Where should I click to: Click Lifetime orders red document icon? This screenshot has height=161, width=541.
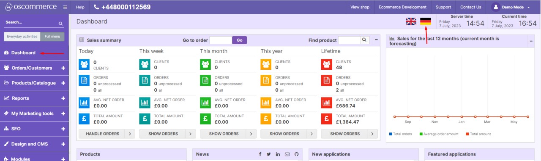point(327,80)
